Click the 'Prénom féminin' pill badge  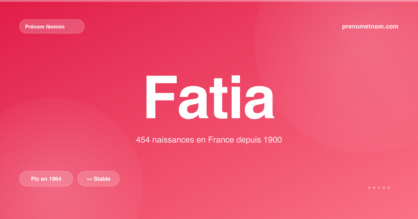tap(52, 26)
